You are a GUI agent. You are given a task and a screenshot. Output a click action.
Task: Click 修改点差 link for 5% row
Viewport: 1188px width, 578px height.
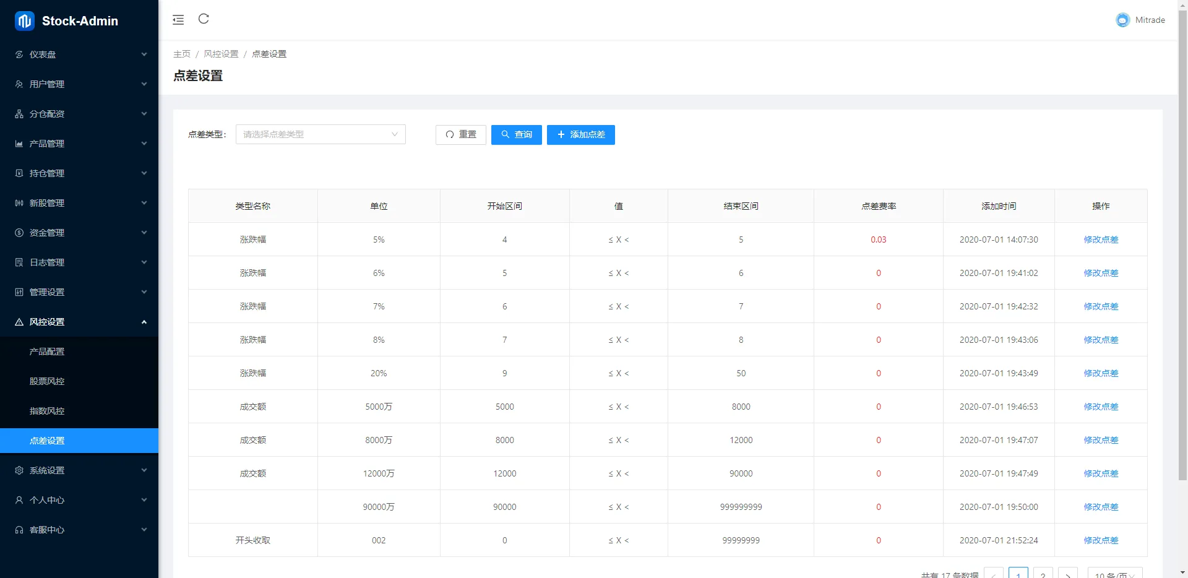(x=1100, y=239)
